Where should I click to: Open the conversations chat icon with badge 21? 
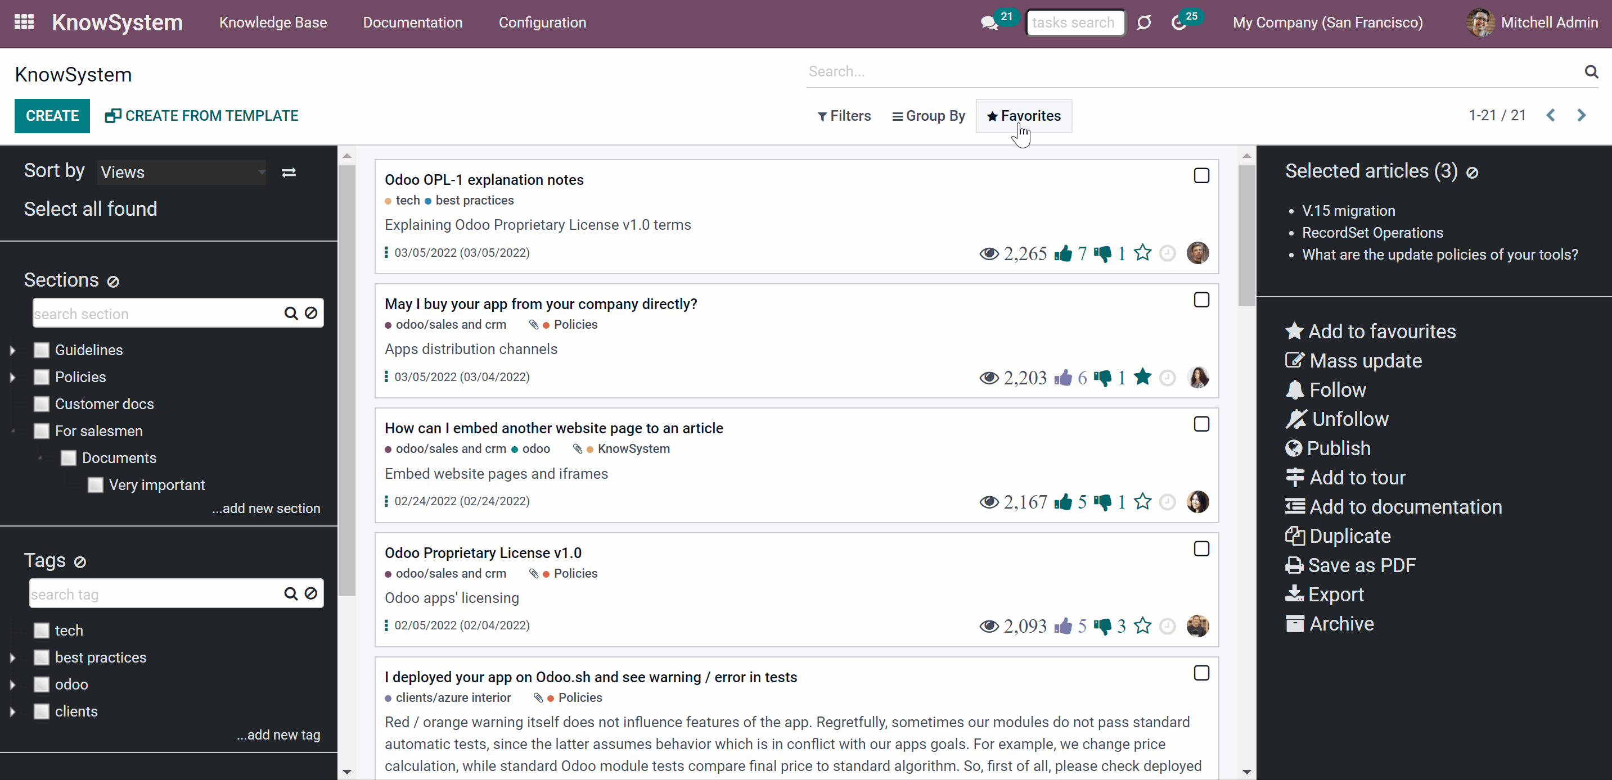(x=989, y=23)
